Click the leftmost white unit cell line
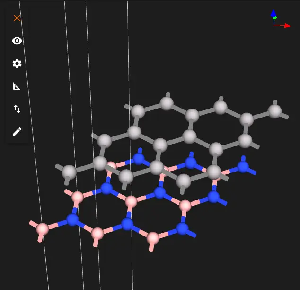 [x=33, y=142]
